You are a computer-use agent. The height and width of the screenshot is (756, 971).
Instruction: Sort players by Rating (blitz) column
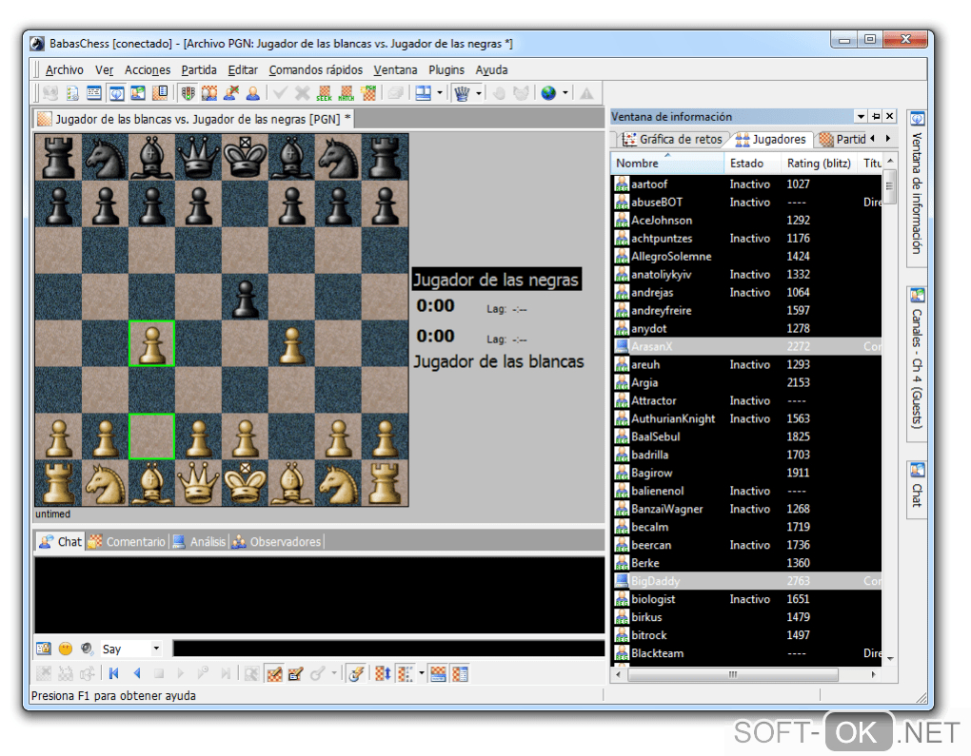pos(819,164)
